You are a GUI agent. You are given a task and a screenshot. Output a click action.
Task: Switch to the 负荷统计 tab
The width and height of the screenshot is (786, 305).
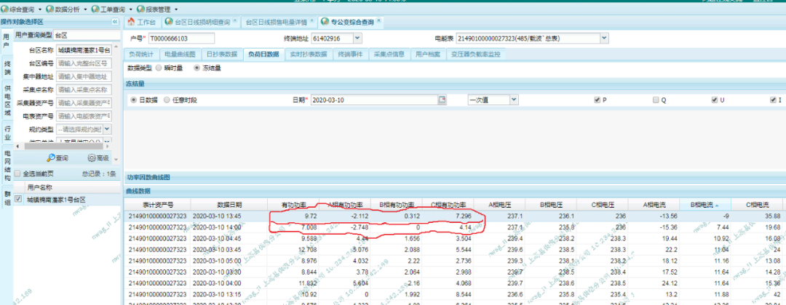pos(141,54)
